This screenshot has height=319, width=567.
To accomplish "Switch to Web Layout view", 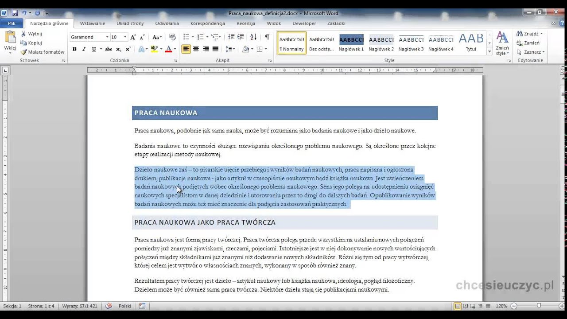I will [x=473, y=306].
